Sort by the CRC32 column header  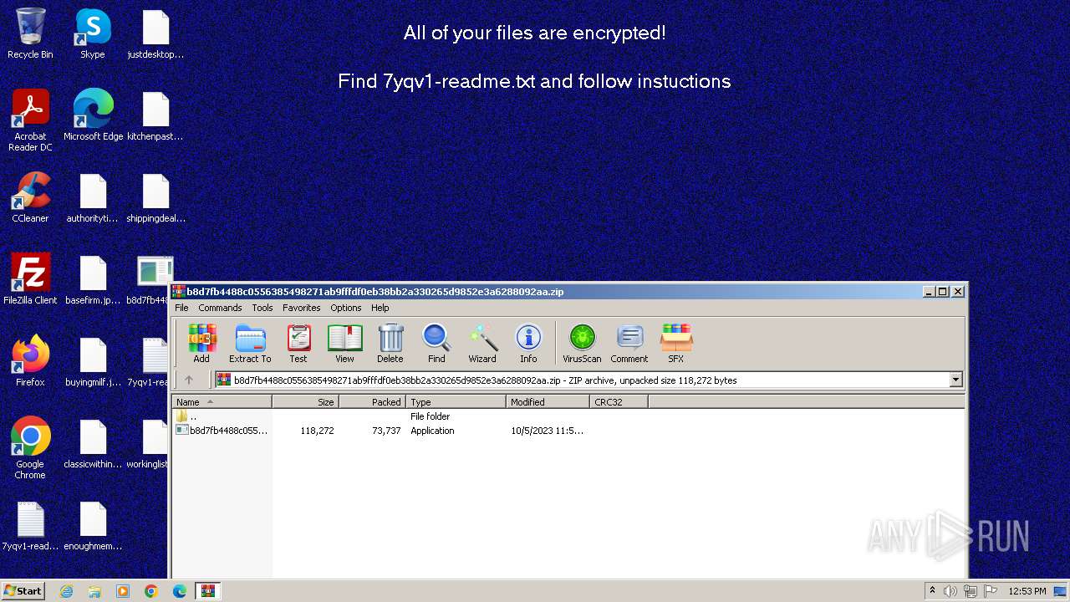click(x=619, y=402)
